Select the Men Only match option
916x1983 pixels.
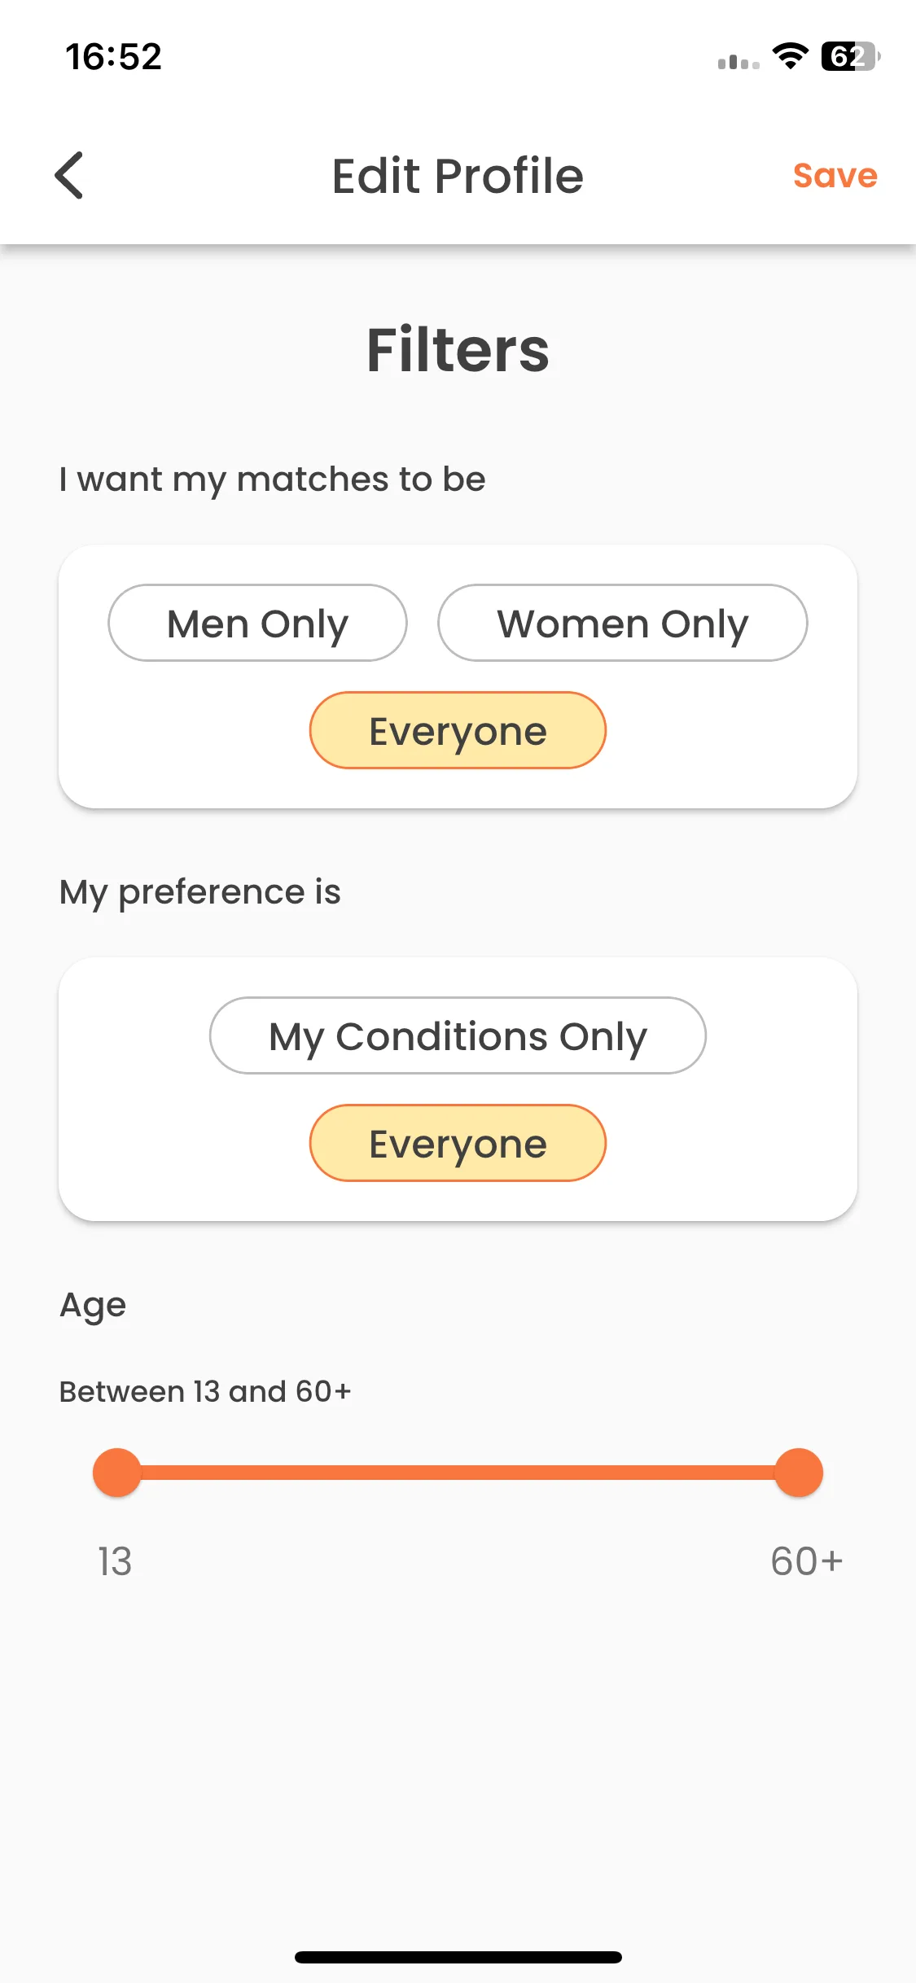point(257,623)
